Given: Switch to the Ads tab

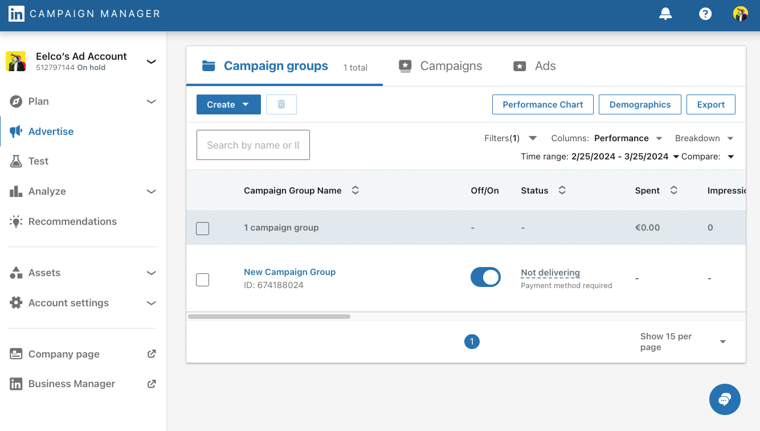Looking at the screenshot, I should (534, 66).
